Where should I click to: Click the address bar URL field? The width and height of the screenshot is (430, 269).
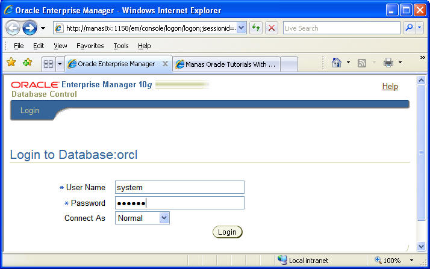[x=151, y=28]
